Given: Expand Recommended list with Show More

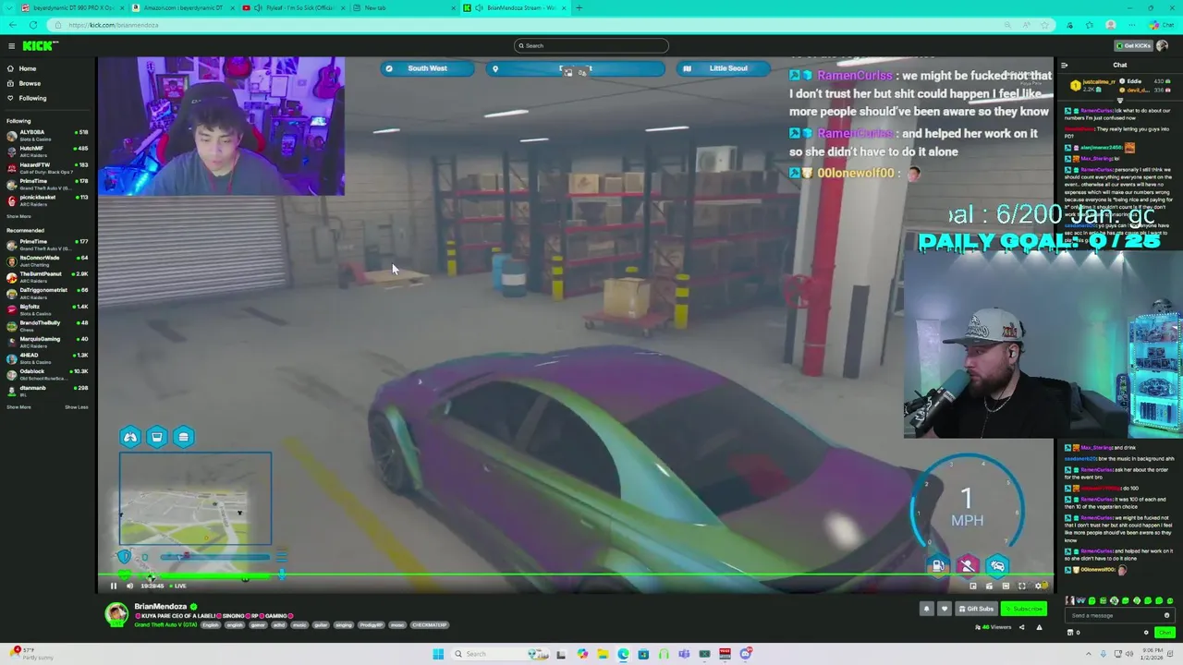Looking at the screenshot, I should [18, 406].
